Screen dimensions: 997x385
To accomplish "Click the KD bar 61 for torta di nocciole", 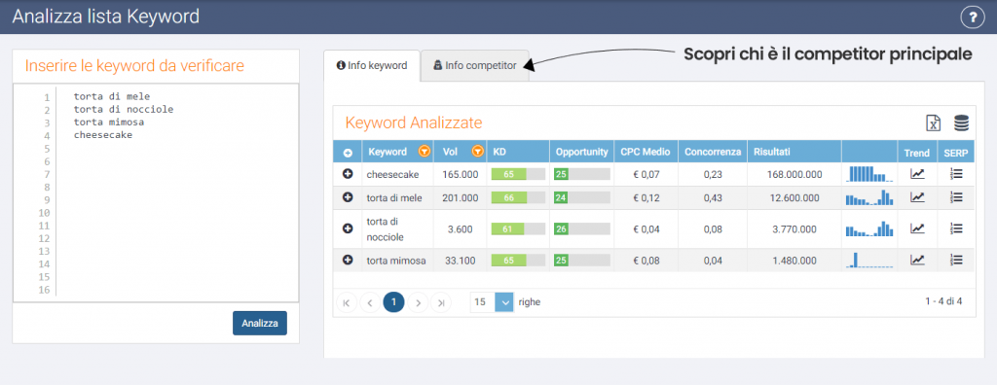I will [518, 228].
